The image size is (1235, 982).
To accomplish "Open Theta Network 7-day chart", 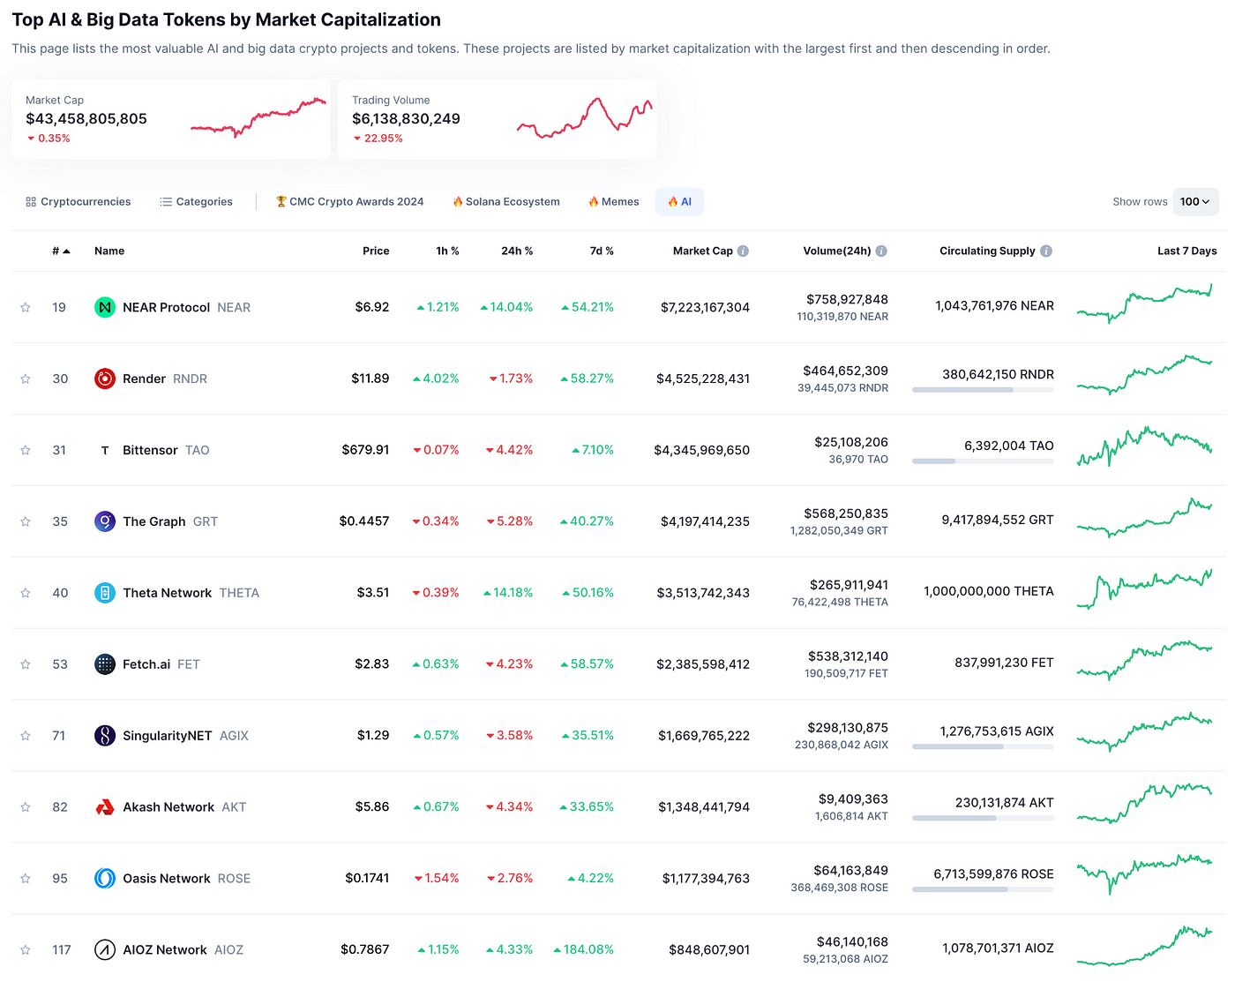I will tap(1145, 589).
